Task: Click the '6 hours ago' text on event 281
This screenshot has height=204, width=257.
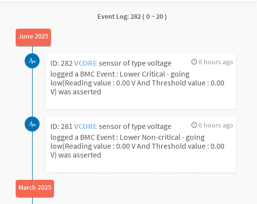Action: pos(215,125)
